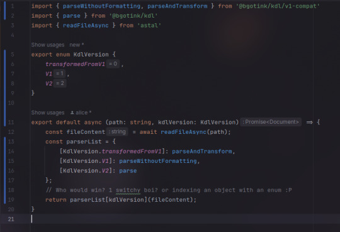
Task: Open the 'new *' author hint
Action: [x=77, y=45]
